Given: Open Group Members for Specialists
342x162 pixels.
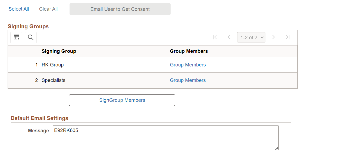Looking at the screenshot, I should pyautogui.click(x=188, y=80).
